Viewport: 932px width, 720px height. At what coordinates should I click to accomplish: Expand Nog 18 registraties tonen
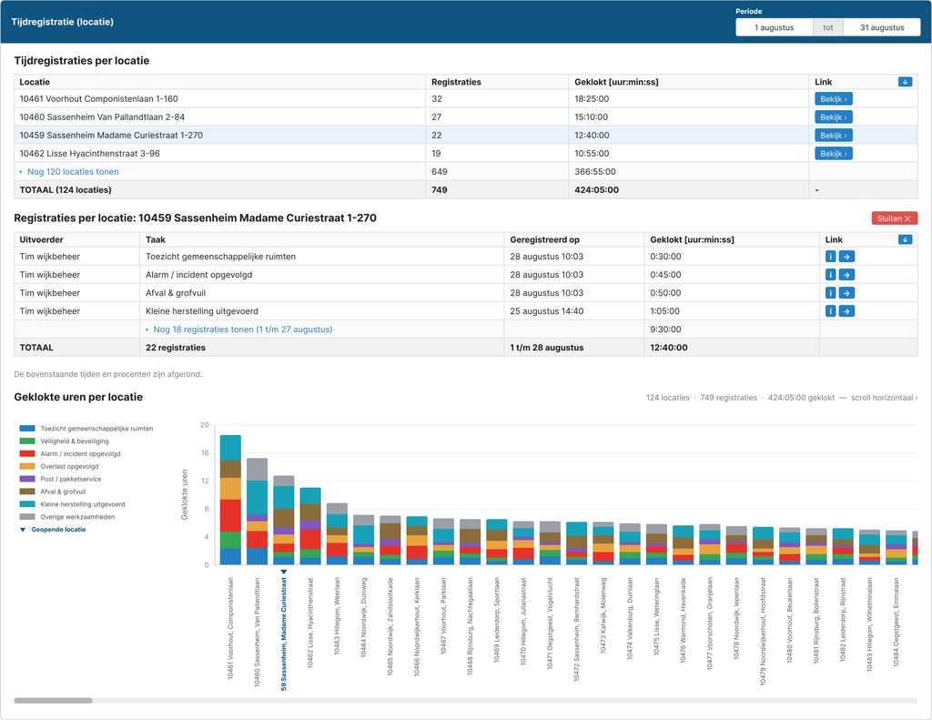pos(242,330)
